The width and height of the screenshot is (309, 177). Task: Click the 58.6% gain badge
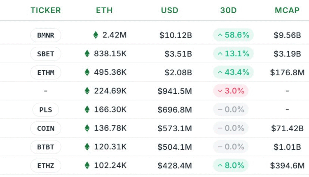click(233, 35)
